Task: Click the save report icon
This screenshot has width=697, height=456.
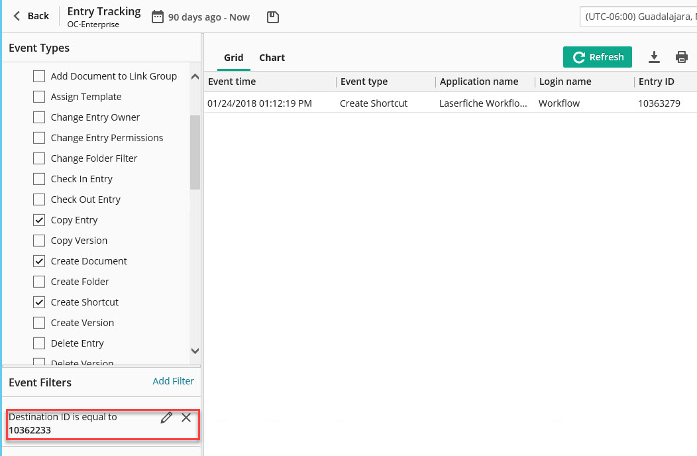Action: tap(272, 17)
